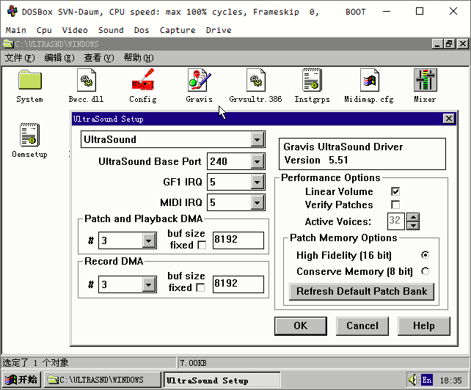
Task: Open the 查看(V) menu
Action: [99, 58]
